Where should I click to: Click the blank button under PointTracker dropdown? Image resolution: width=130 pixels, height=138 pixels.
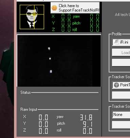click(121, 95)
